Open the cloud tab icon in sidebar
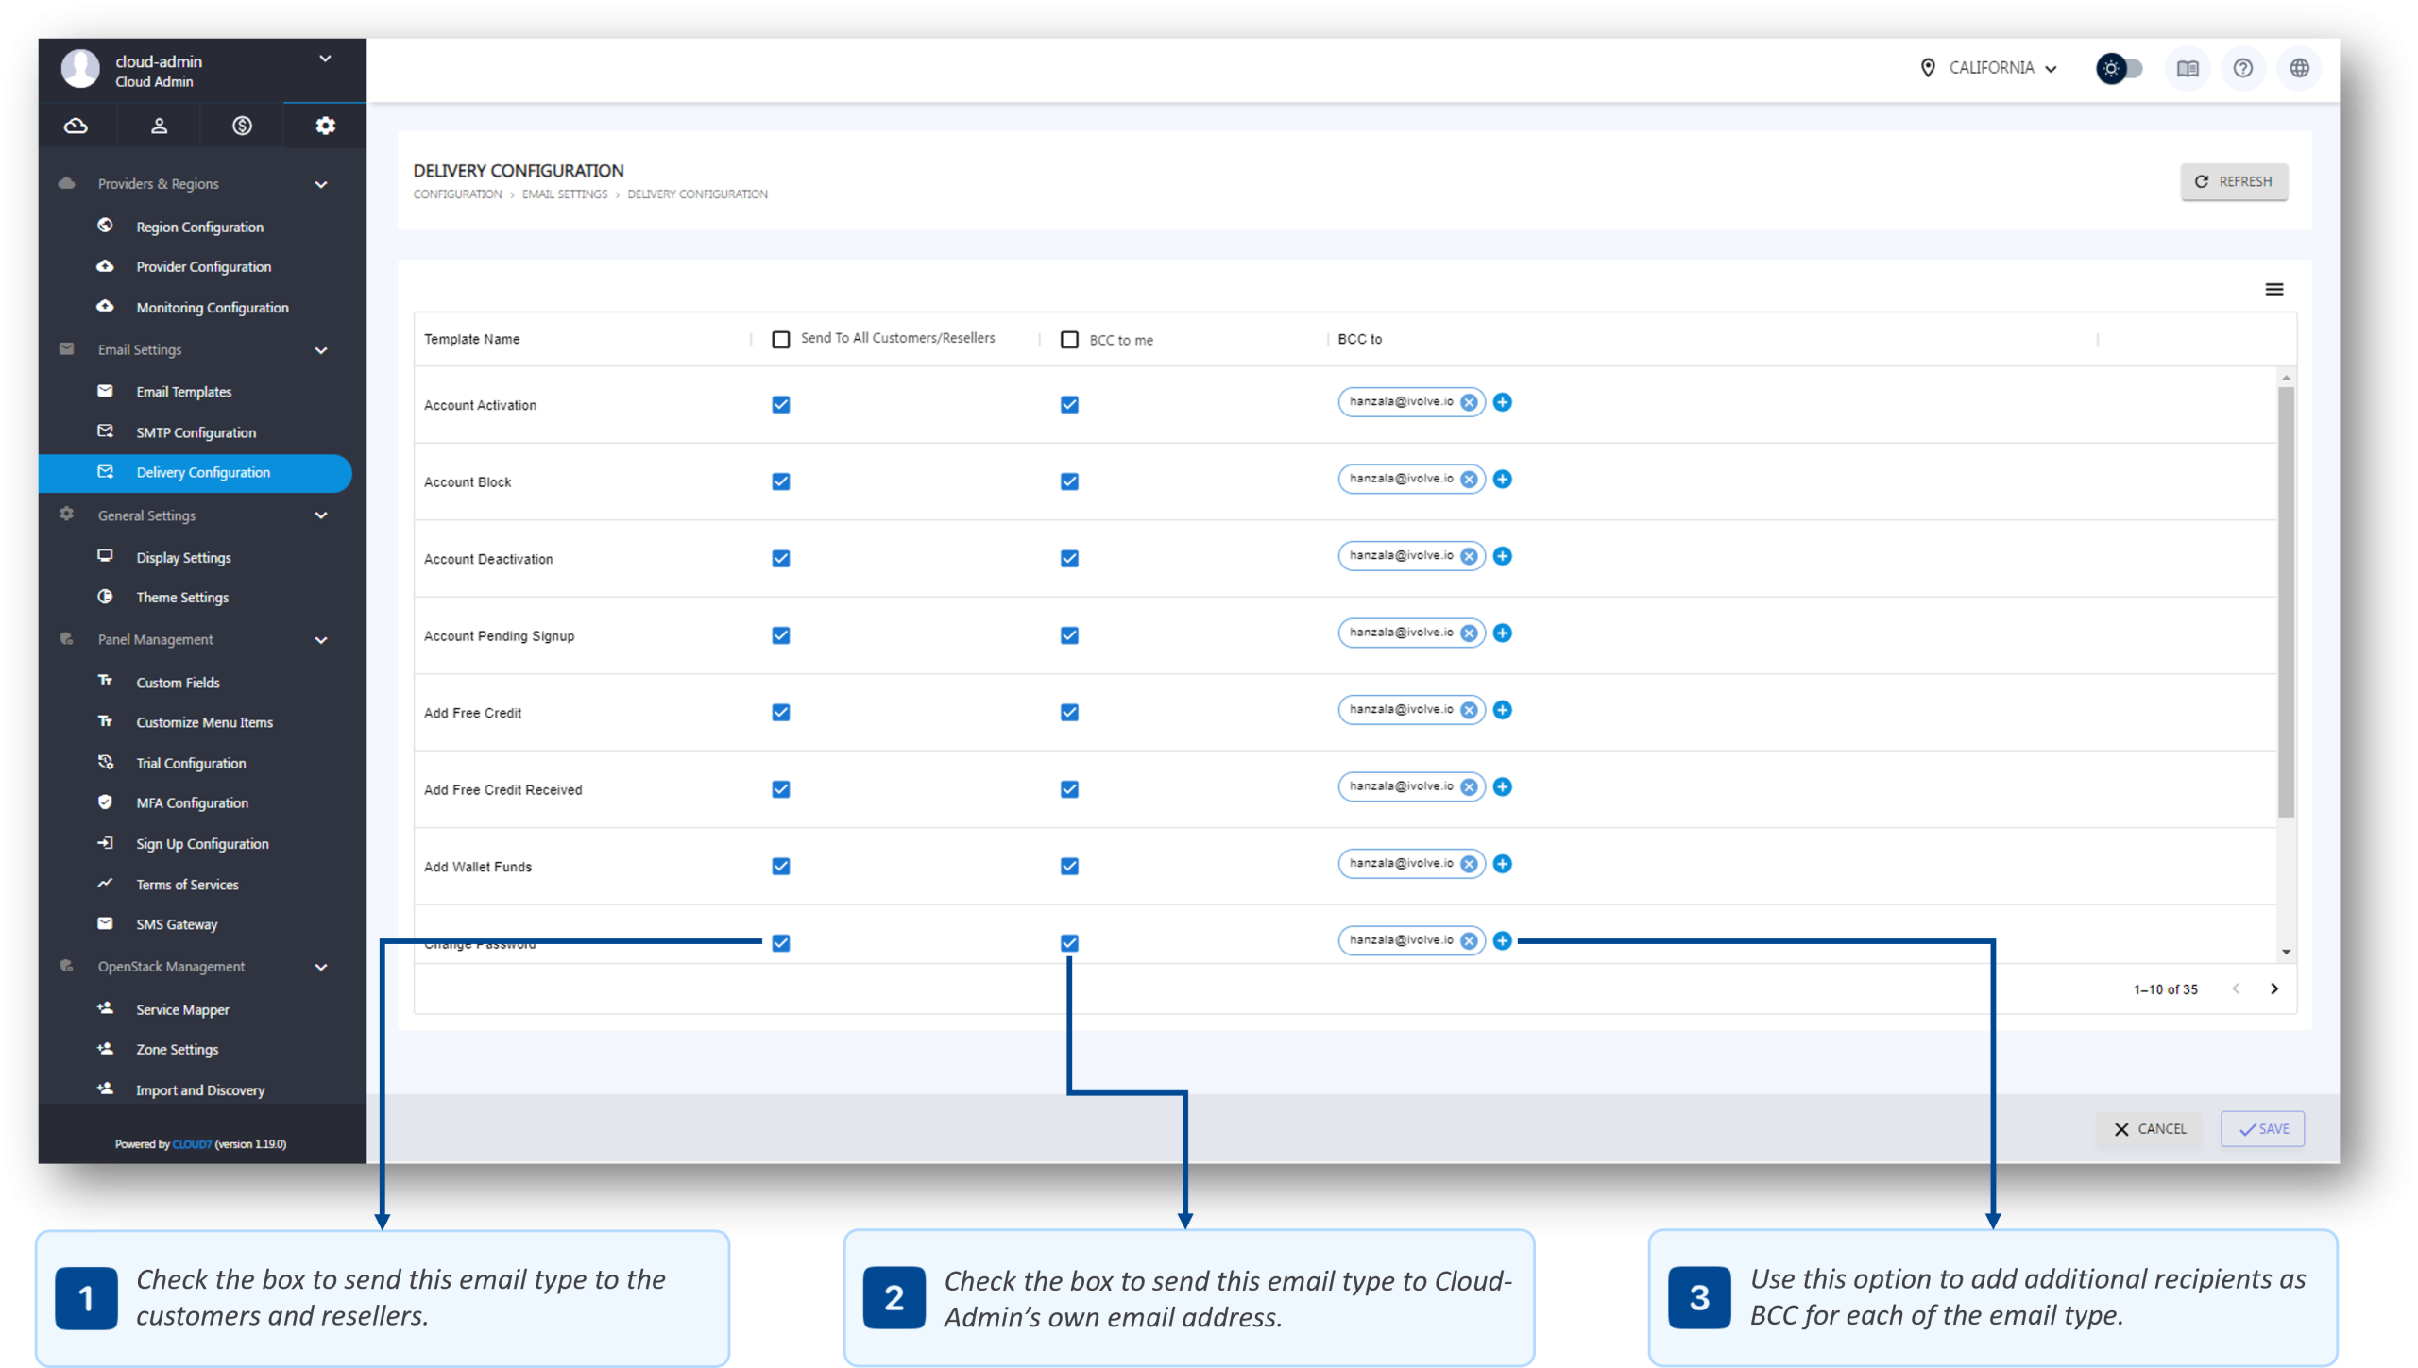2418x1368 pixels. pyautogui.click(x=77, y=126)
